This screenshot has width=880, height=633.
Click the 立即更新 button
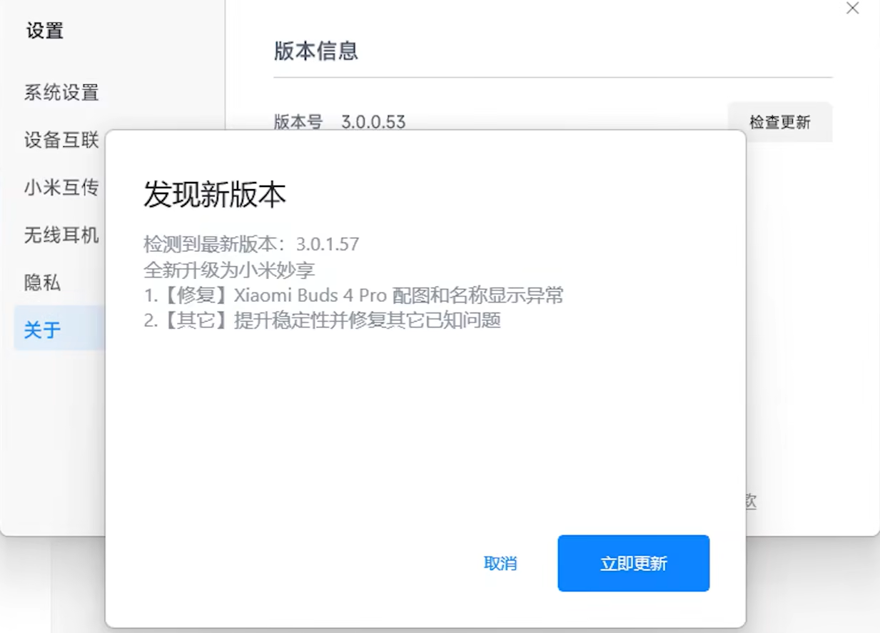[x=633, y=563]
